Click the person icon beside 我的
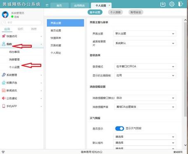Screen dimensions: 188x154 point(4,44)
